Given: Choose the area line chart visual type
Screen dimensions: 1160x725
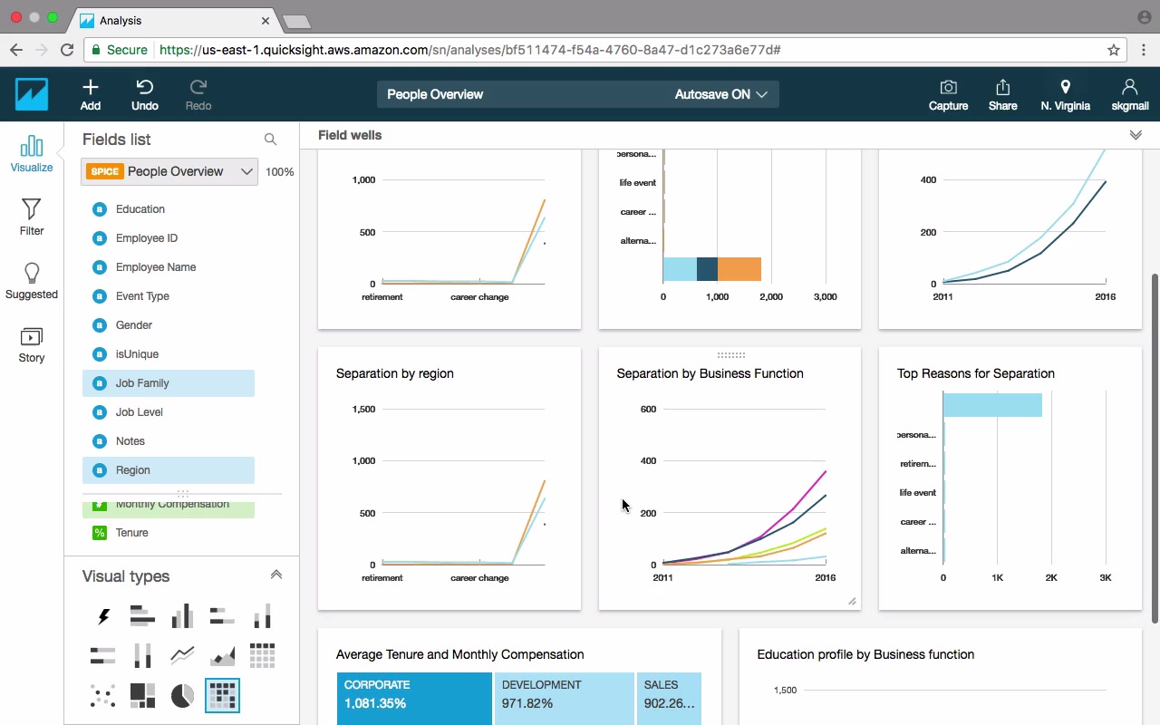Looking at the screenshot, I should [222, 655].
